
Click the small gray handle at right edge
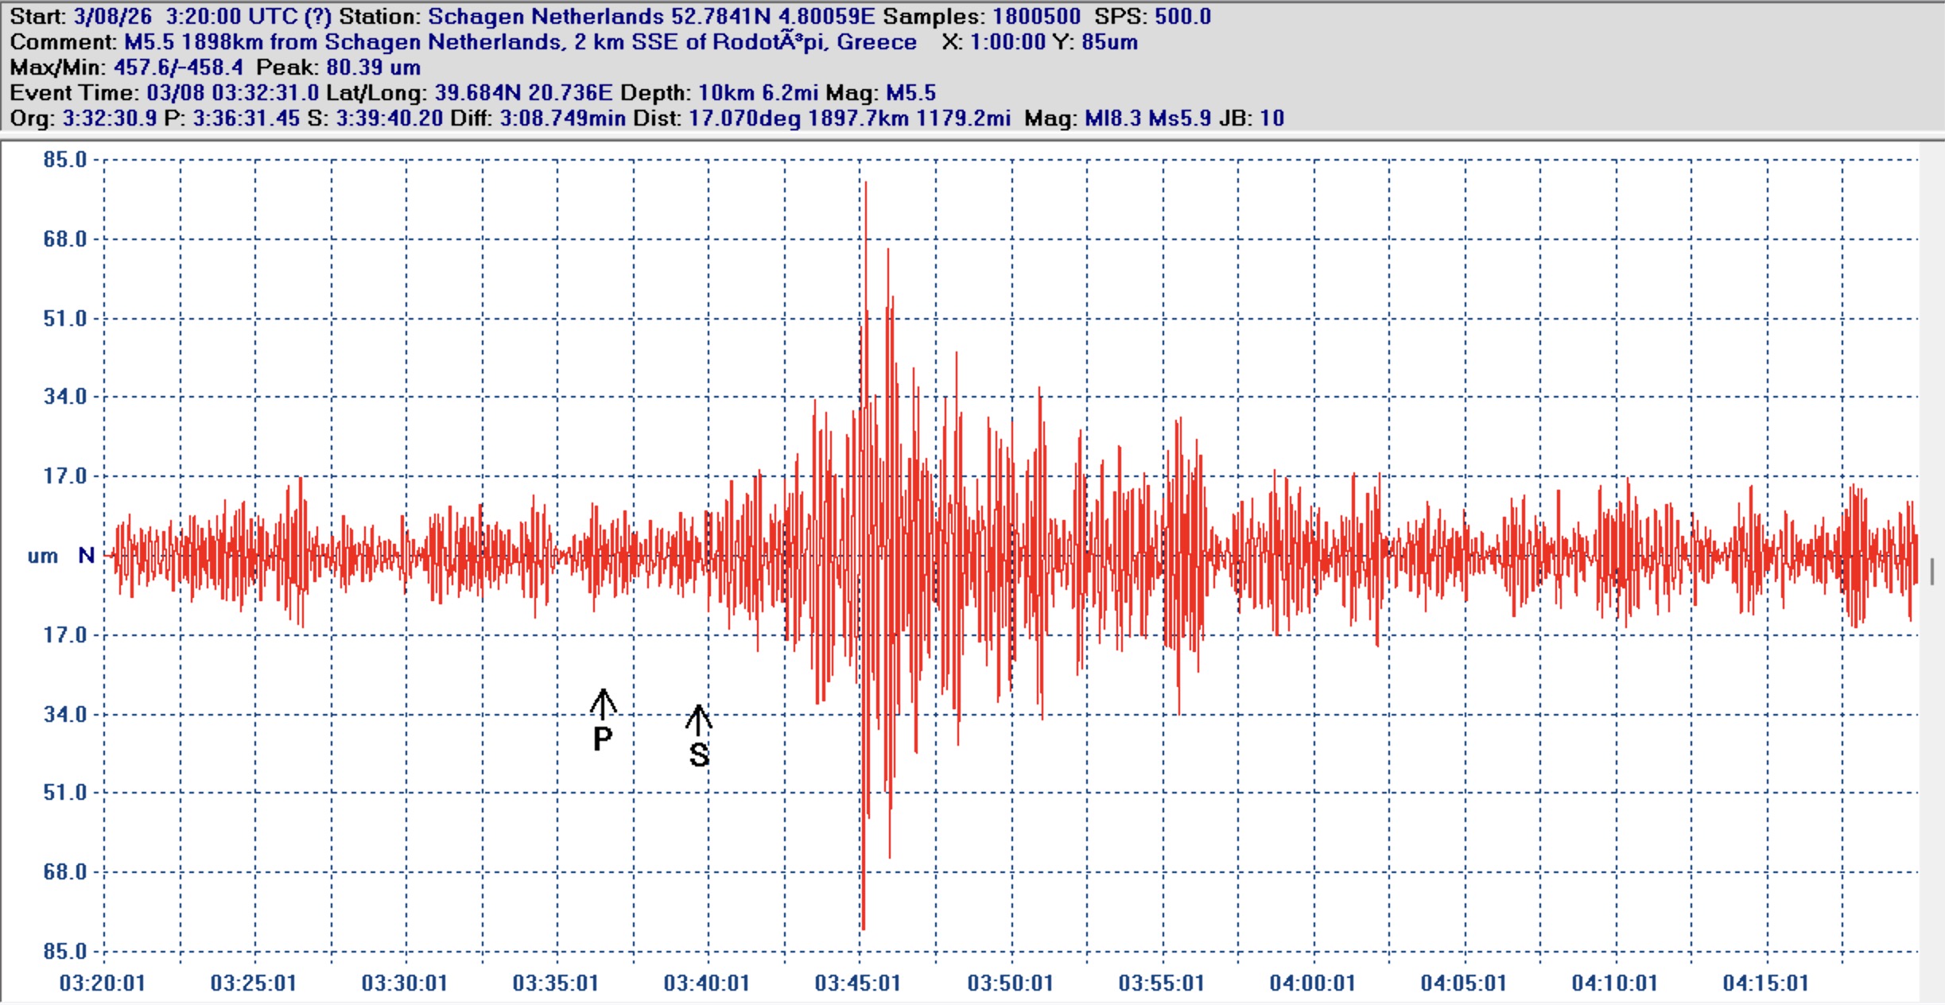pyautogui.click(x=1931, y=570)
